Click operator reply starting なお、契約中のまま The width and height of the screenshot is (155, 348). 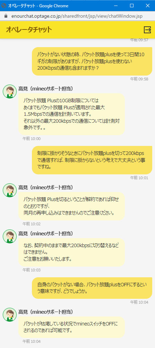click(x=71, y=252)
